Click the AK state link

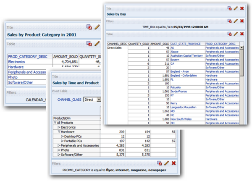point(172,48)
